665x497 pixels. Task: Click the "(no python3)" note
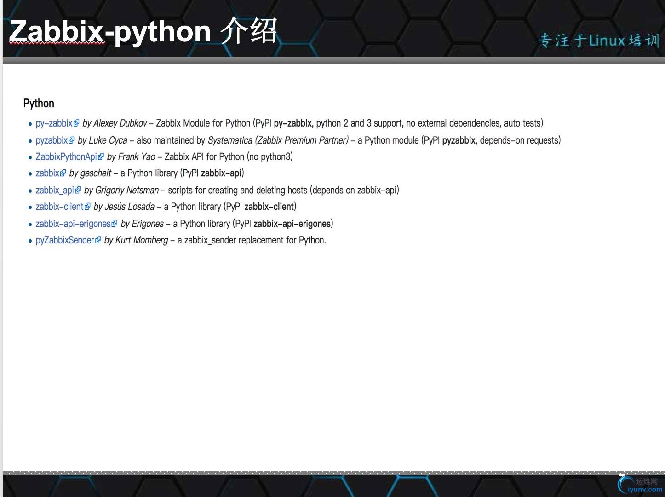270,157
